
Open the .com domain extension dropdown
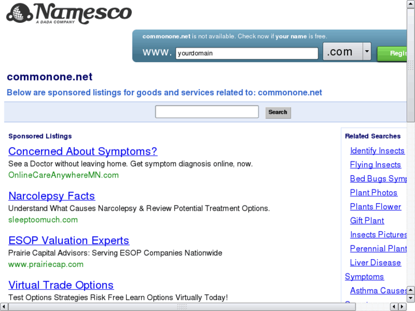pos(347,51)
